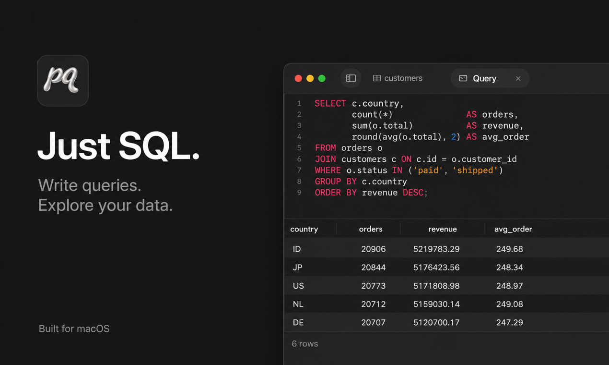Click the table icon beside customers

[377, 78]
